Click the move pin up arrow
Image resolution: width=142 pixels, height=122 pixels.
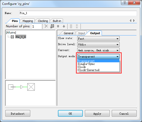click(58, 26)
